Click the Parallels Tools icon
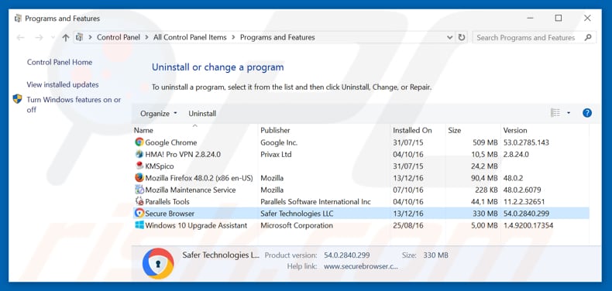Screen dimensions: 612x291 139,202
